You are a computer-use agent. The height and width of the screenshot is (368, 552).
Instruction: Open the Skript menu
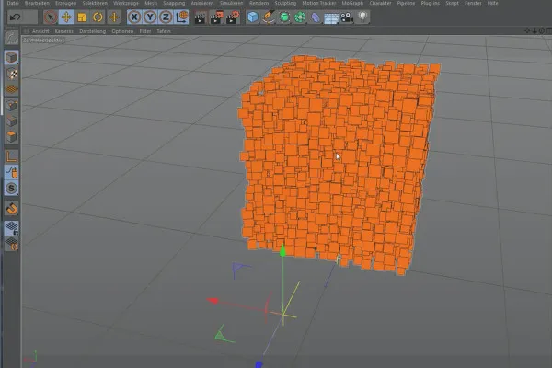click(x=452, y=3)
